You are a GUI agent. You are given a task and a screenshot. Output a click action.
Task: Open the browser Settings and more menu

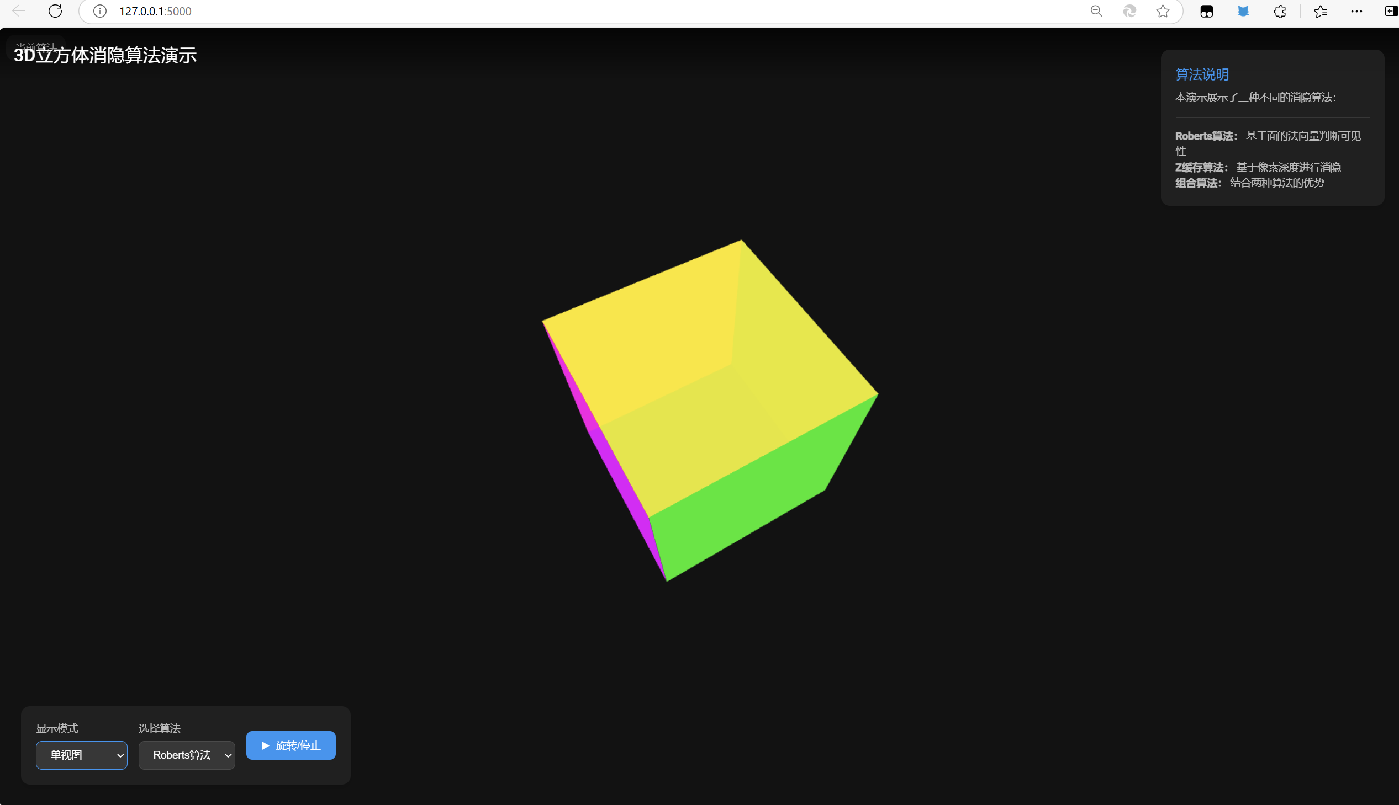(1356, 11)
